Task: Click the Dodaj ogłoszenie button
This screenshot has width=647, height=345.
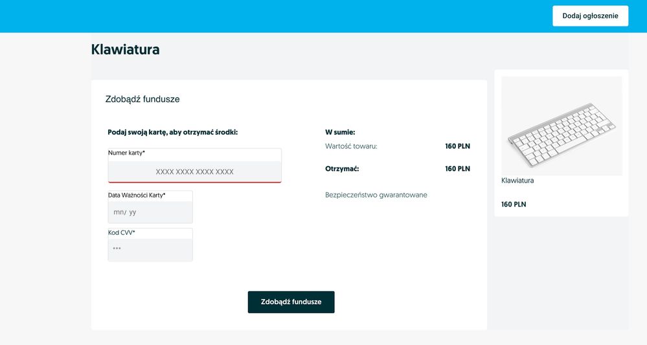Action: pyautogui.click(x=590, y=16)
